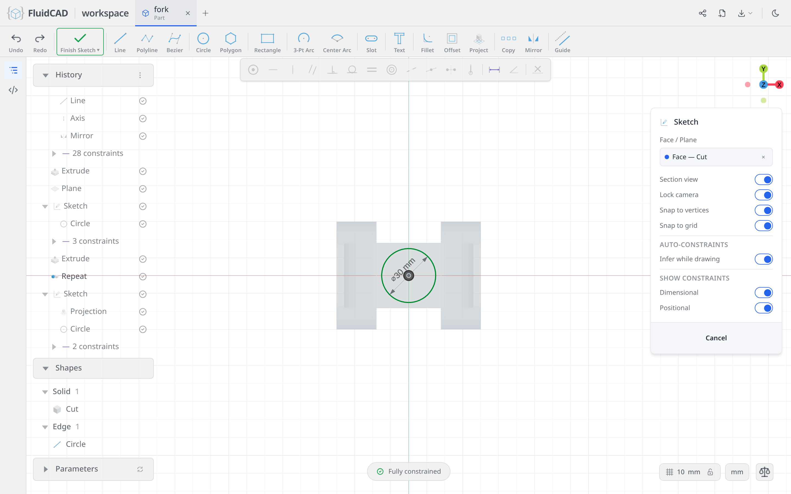
Task: Activate the Rectangle tool
Action: 267,42
